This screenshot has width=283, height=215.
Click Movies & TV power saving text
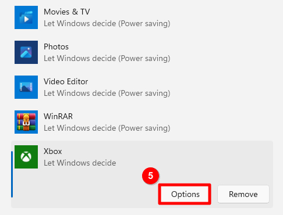tap(107, 23)
